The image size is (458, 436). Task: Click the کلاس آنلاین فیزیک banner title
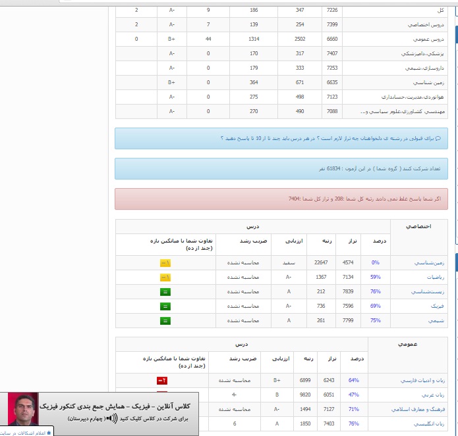[x=115, y=406]
